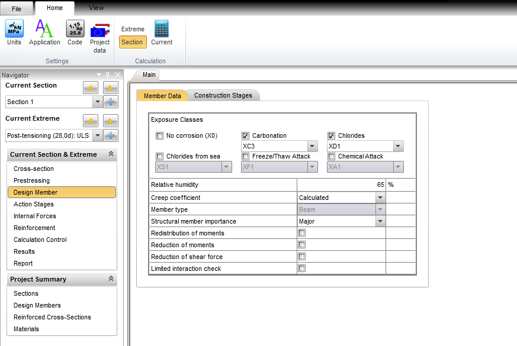The width and height of the screenshot is (517, 346).
Task: Click the Relative humidity value field
Action: pyautogui.click(x=341, y=185)
